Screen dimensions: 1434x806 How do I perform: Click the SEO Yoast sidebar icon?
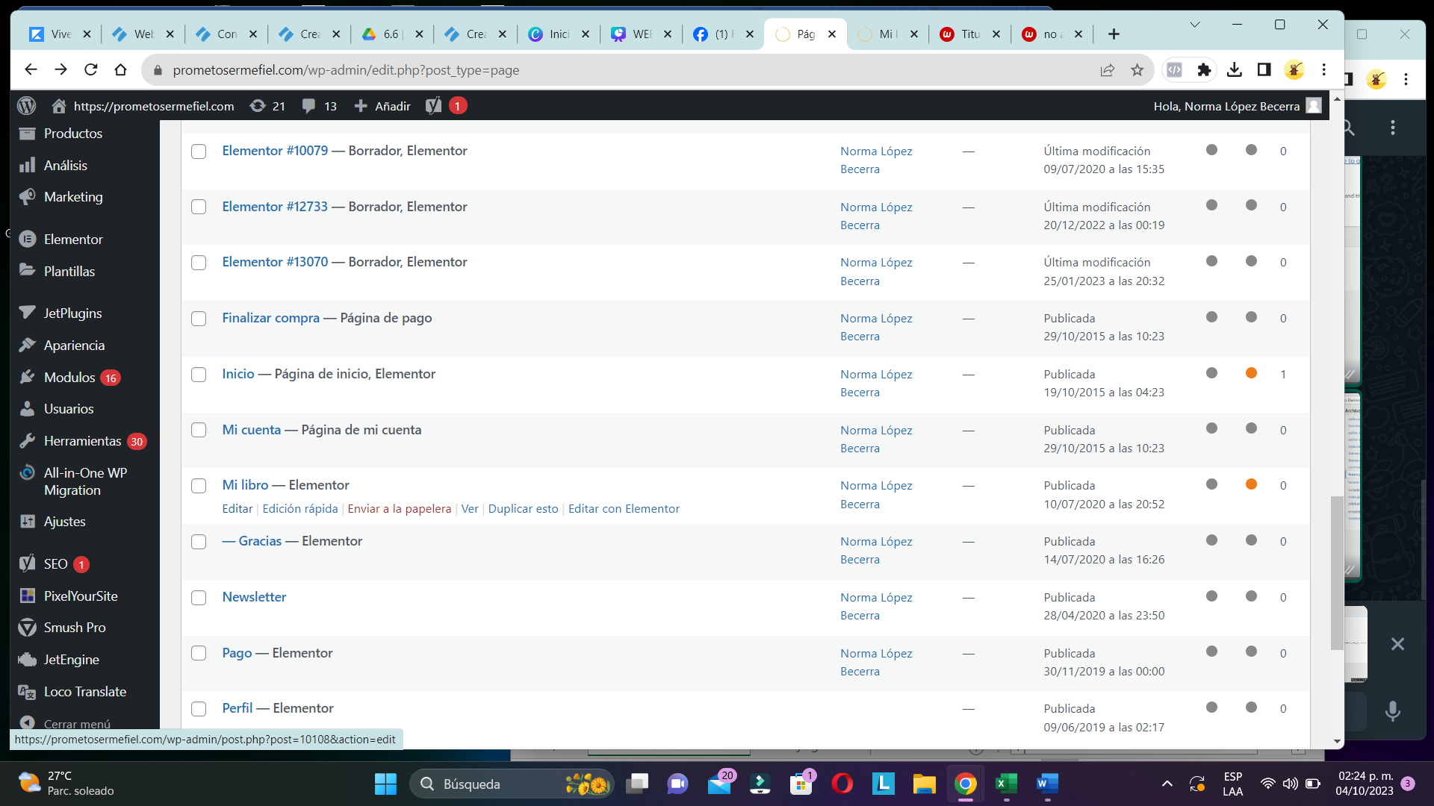pyautogui.click(x=28, y=564)
